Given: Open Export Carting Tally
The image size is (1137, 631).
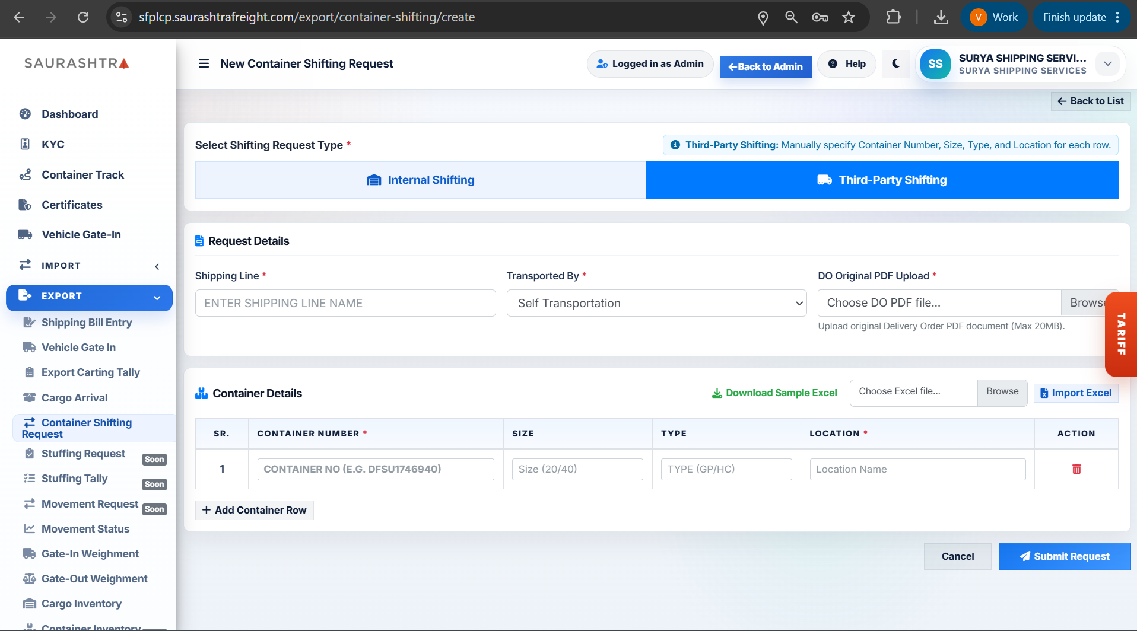Looking at the screenshot, I should click(x=90, y=372).
